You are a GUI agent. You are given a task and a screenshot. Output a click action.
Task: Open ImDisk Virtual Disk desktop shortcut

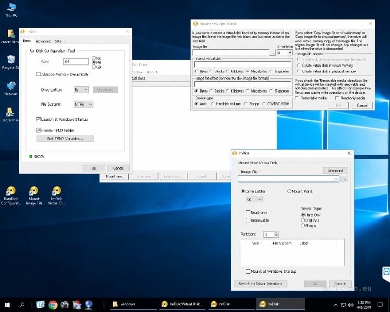[x=57, y=196]
